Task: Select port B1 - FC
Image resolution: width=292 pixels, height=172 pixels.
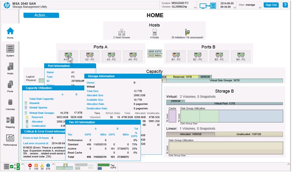Action: (x=176, y=56)
